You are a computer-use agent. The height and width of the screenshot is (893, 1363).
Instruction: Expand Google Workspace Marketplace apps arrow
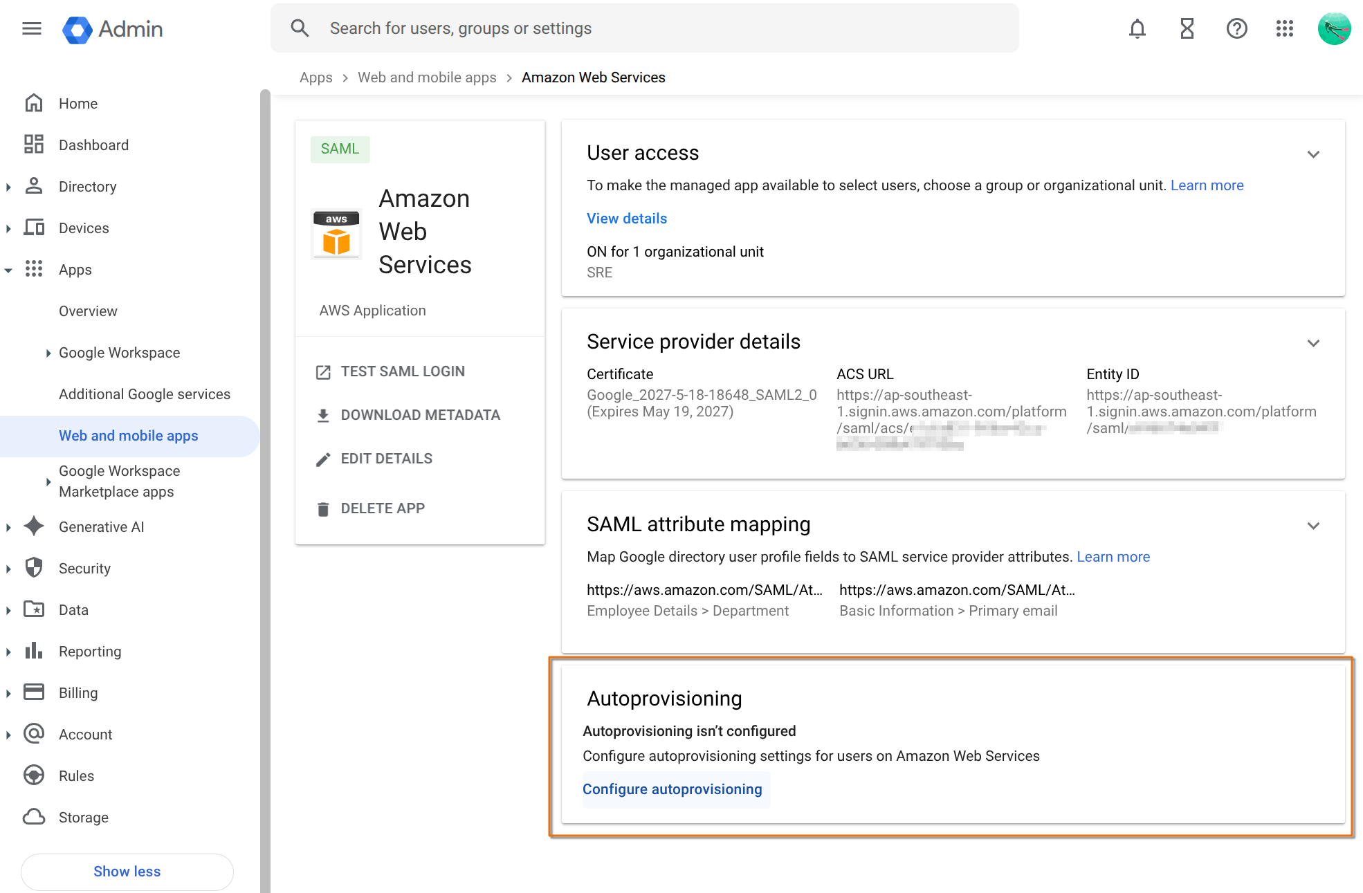48,481
